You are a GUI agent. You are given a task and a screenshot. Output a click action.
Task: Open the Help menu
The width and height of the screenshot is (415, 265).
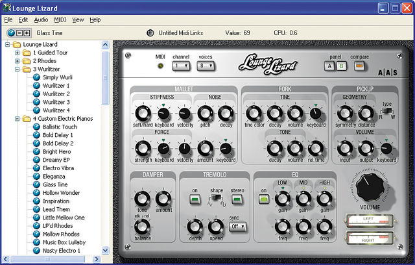[95, 19]
